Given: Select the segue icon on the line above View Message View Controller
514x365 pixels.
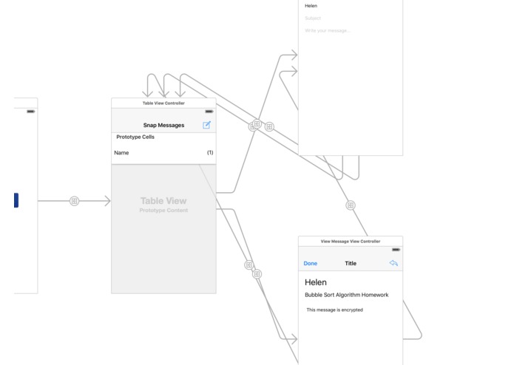Looking at the screenshot, I should click(x=351, y=205).
